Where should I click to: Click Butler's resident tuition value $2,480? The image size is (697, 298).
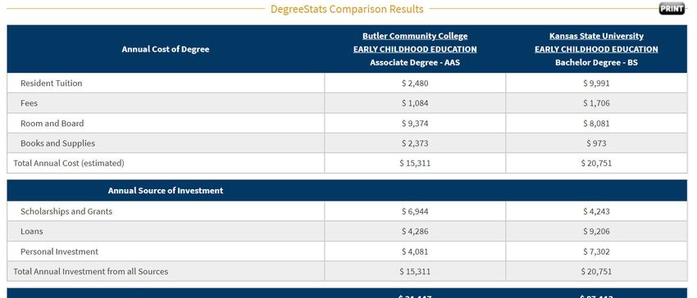[x=415, y=83]
